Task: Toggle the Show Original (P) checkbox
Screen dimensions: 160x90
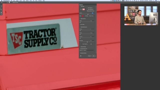Action: (x=87, y=9)
